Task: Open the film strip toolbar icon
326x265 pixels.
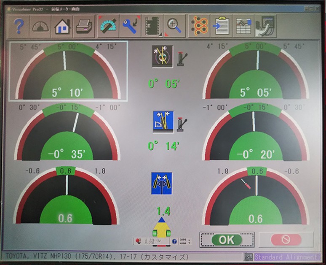Action: 152,27
